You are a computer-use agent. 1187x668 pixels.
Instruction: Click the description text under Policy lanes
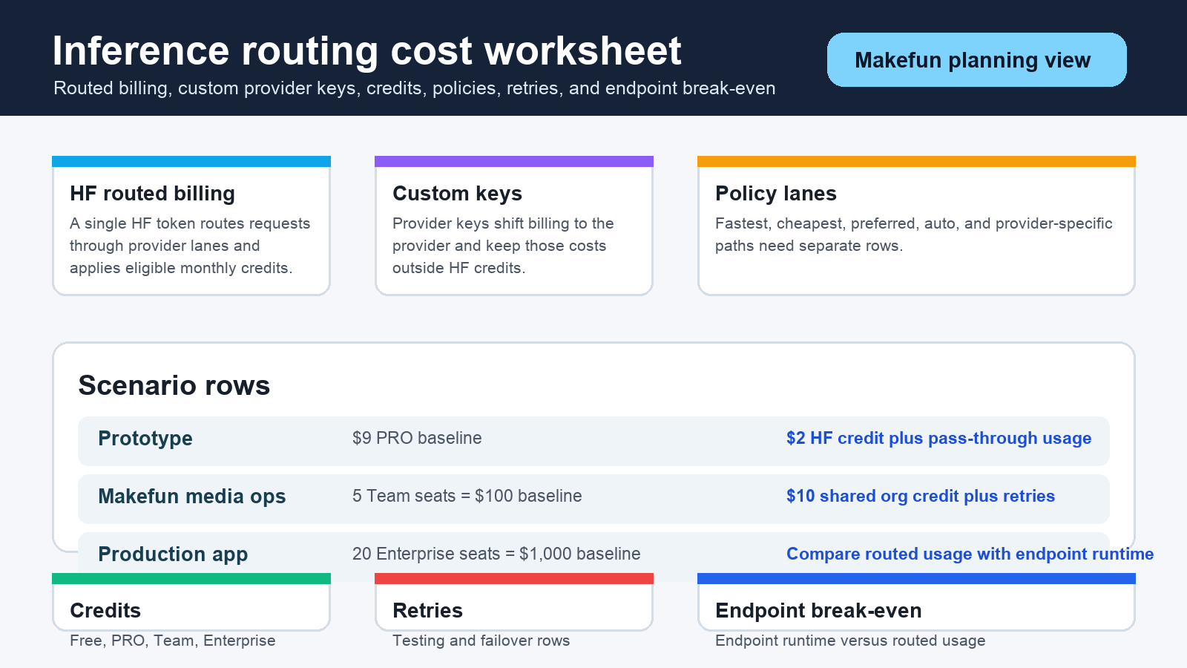914,235
